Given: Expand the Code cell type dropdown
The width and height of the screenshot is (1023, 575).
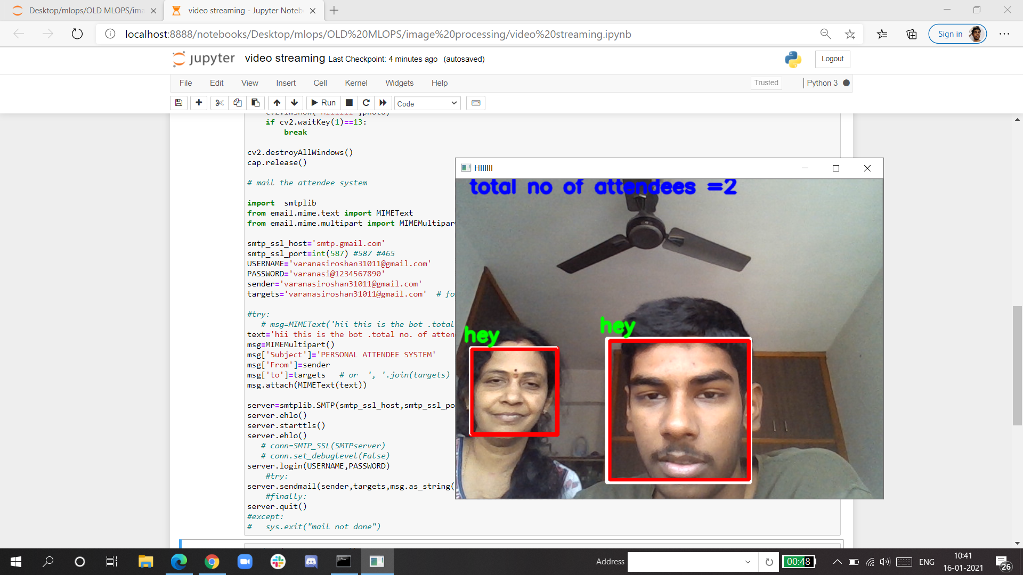Looking at the screenshot, I should (427, 103).
